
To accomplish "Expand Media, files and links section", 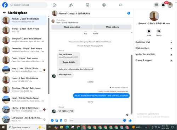I will 154,54.
